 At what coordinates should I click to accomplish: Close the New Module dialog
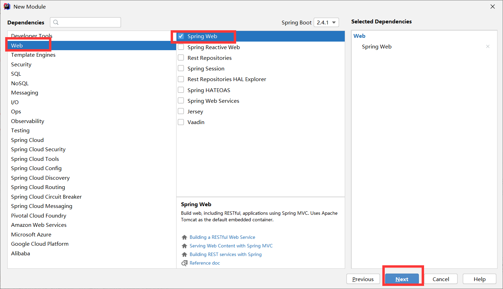coord(493,7)
